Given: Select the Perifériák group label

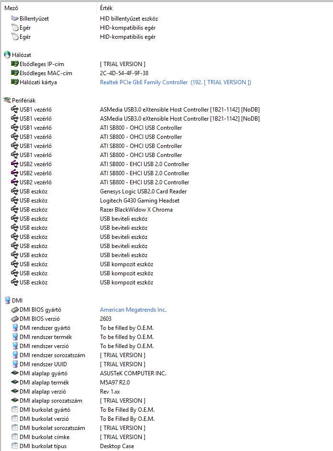Looking at the screenshot, I should [x=24, y=101].
